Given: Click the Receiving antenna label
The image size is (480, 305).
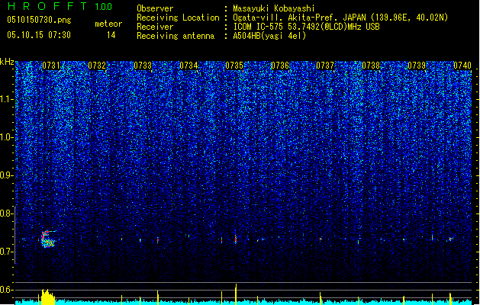Looking at the screenshot, I should [x=176, y=36].
